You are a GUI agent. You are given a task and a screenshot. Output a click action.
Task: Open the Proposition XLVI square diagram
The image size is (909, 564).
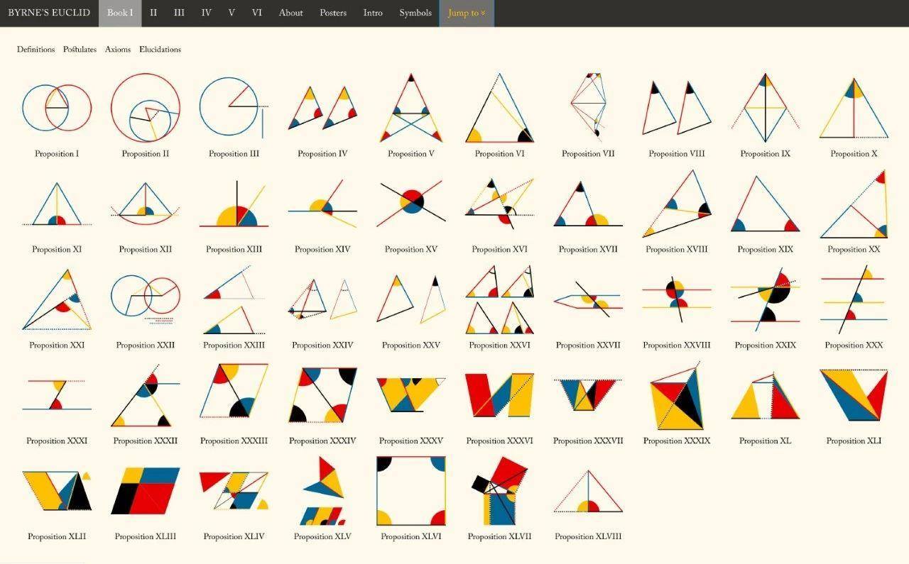411,491
